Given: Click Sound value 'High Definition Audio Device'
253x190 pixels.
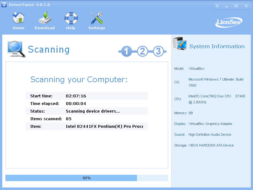Looking at the screenshot, I should click(210, 134).
